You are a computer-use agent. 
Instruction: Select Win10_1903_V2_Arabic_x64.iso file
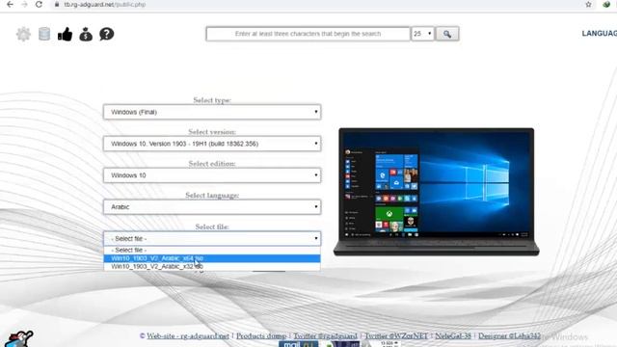(x=212, y=258)
